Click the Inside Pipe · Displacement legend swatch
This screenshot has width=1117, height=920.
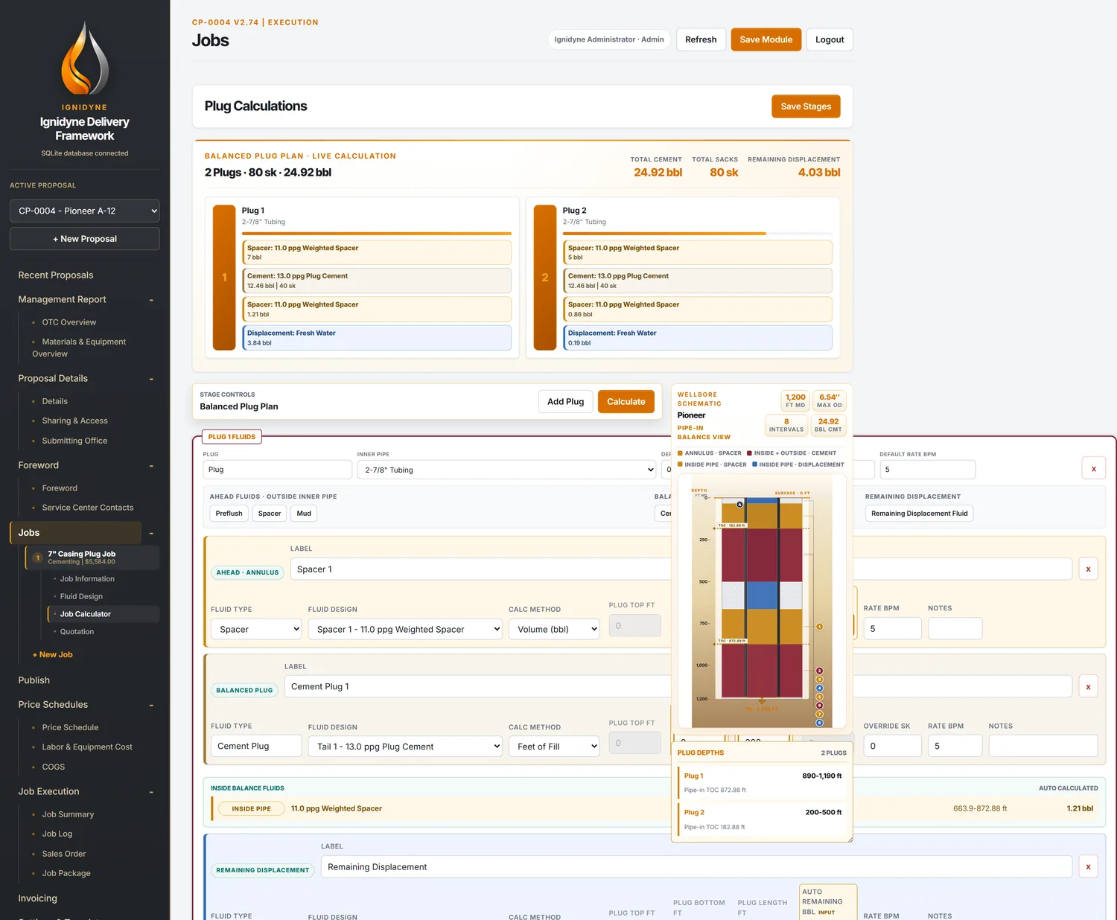click(754, 464)
